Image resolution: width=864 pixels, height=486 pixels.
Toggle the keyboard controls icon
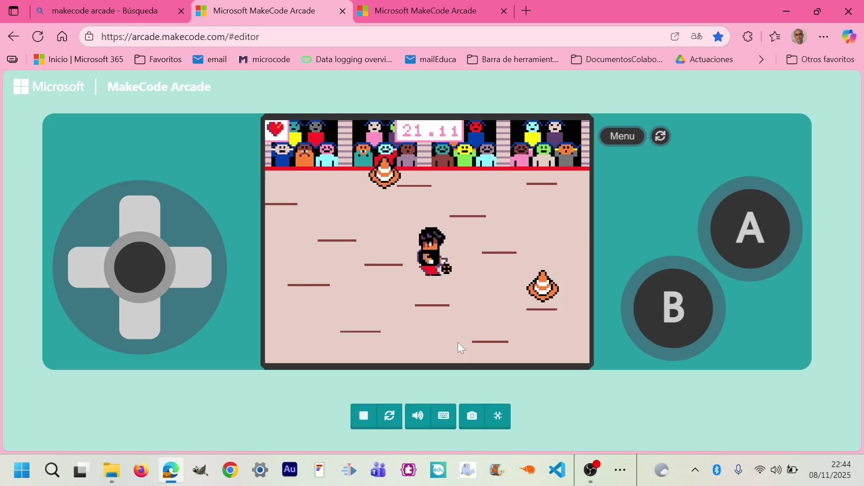(x=444, y=416)
